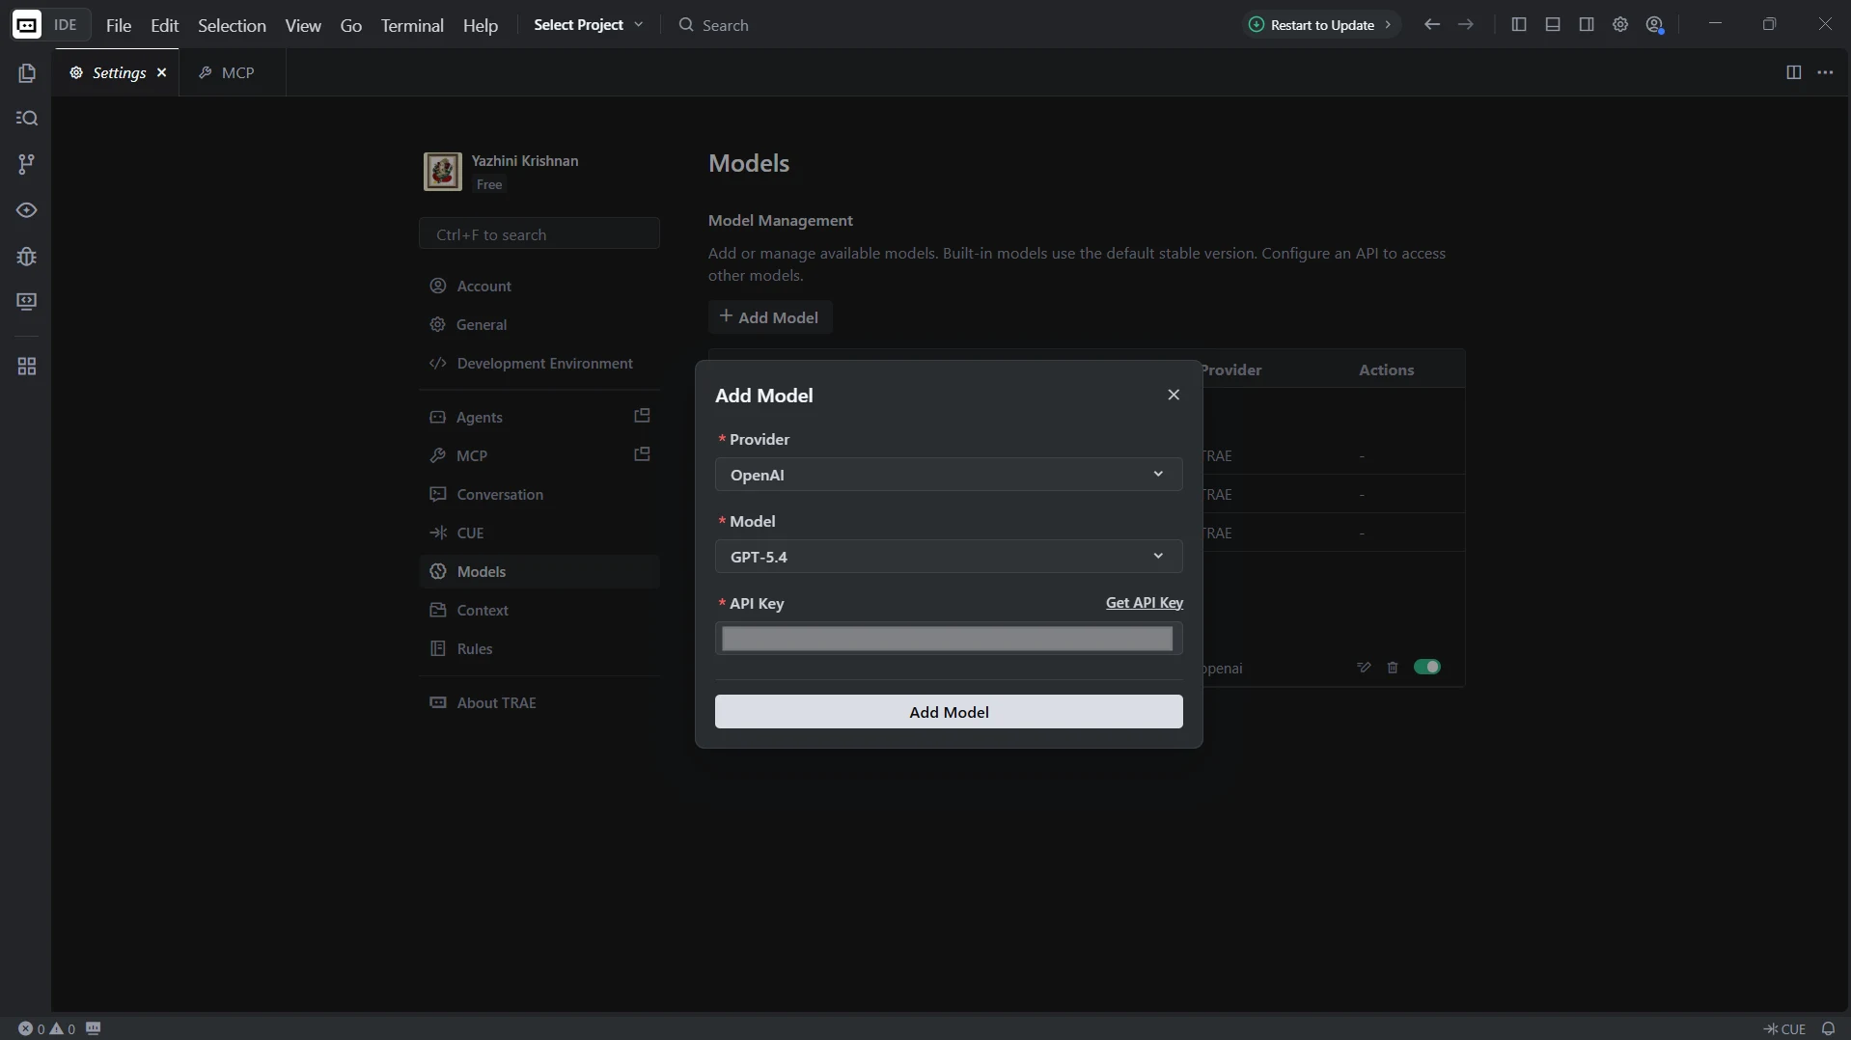Split the editor with the split icon
1851x1040 pixels.
pyautogui.click(x=1793, y=72)
